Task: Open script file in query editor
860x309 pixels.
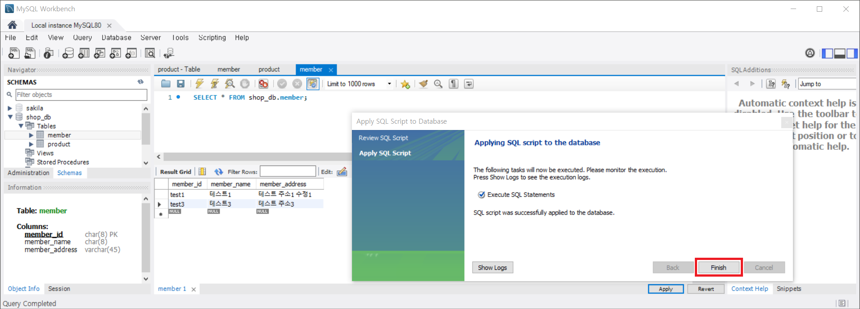Action: [x=166, y=84]
